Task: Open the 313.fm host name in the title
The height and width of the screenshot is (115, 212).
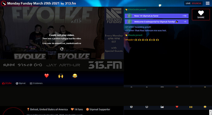Action: click(x=70, y=3)
